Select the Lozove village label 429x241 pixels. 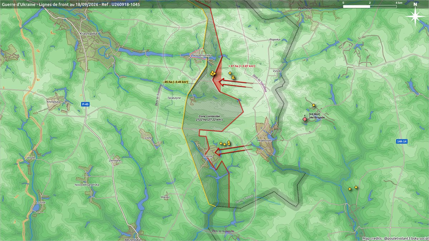41,202
